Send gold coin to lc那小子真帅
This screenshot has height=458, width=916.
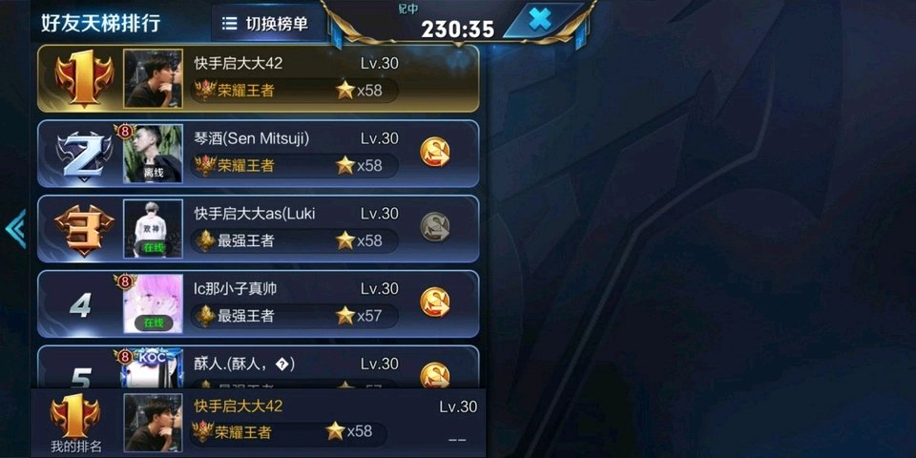435,302
